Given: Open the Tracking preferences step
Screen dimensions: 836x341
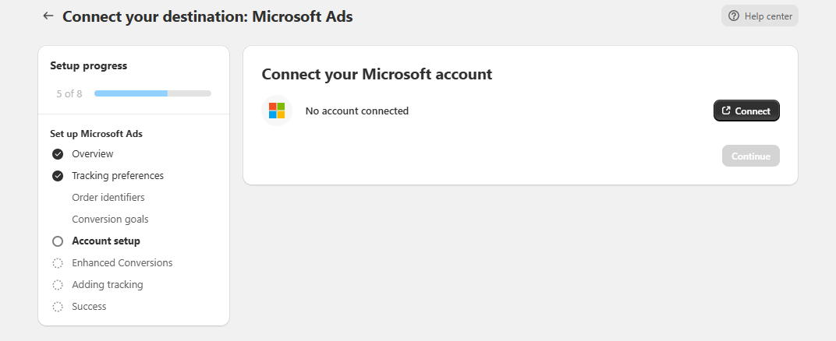Looking at the screenshot, I should [x=118, y=176].
